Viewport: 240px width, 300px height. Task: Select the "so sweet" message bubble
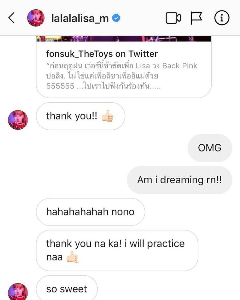pos(67,288)
